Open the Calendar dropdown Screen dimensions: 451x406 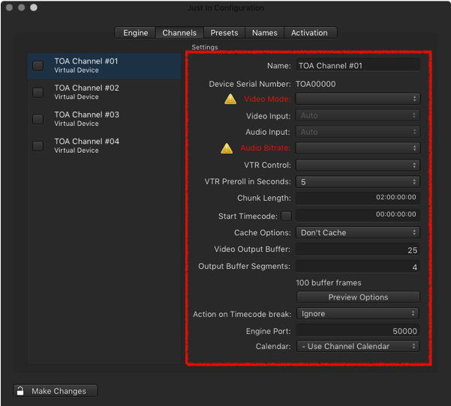click(x=358, y=346)
